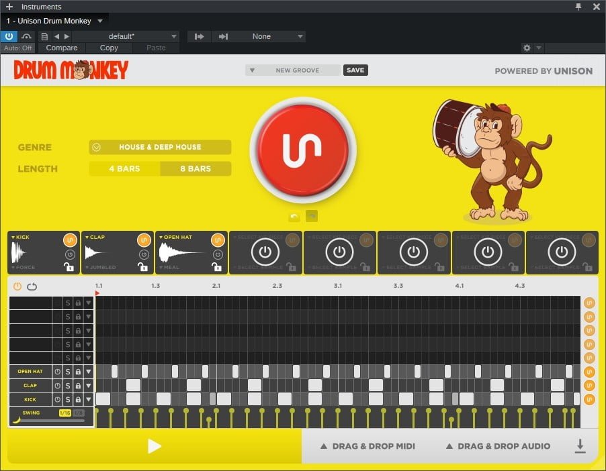Solo the Open Hat row
The width and height of the screenshot is (606, 471).
click(68, 372)
